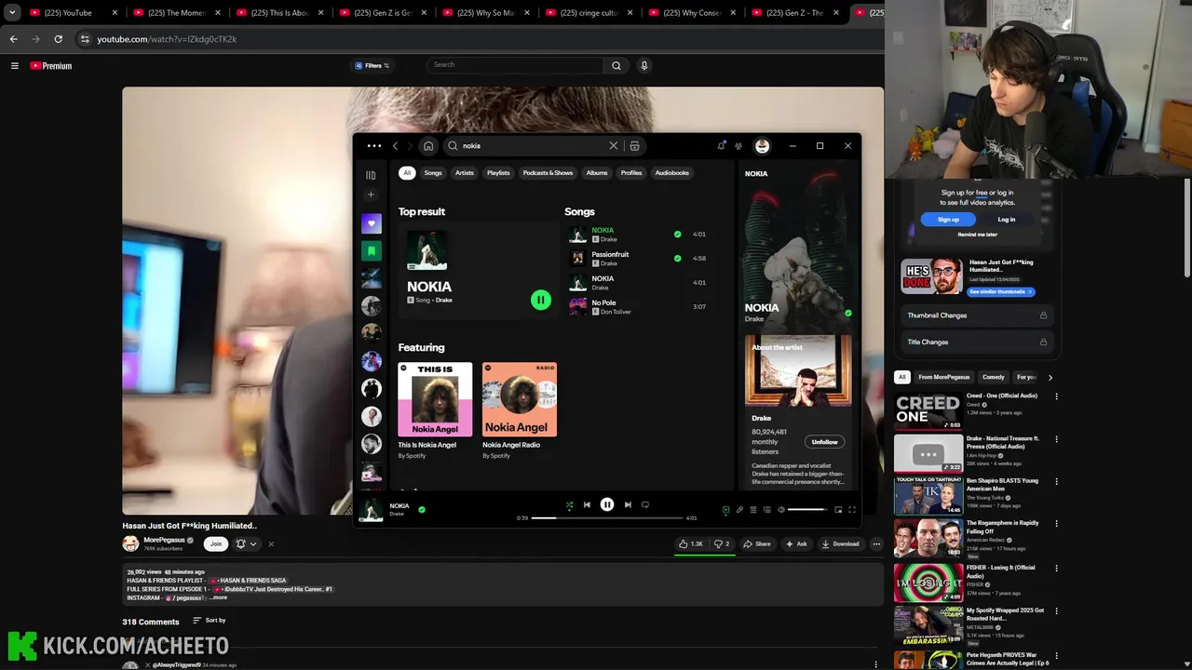
Task: Search YouTube with voice microphone
Action: pos(643,66)
